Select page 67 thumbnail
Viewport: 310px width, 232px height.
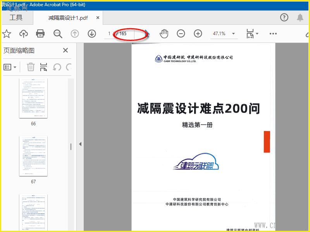coord(33,156)
